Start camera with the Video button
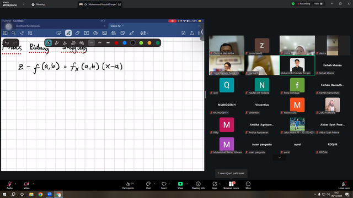The image size is (353, 198). pyautogui.click(x=26, y=185)
